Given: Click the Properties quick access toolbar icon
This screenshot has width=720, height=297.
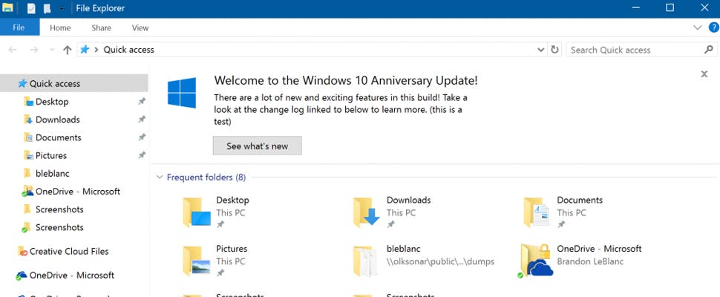Looking at the screenshot, I should [x=31, y=8].
